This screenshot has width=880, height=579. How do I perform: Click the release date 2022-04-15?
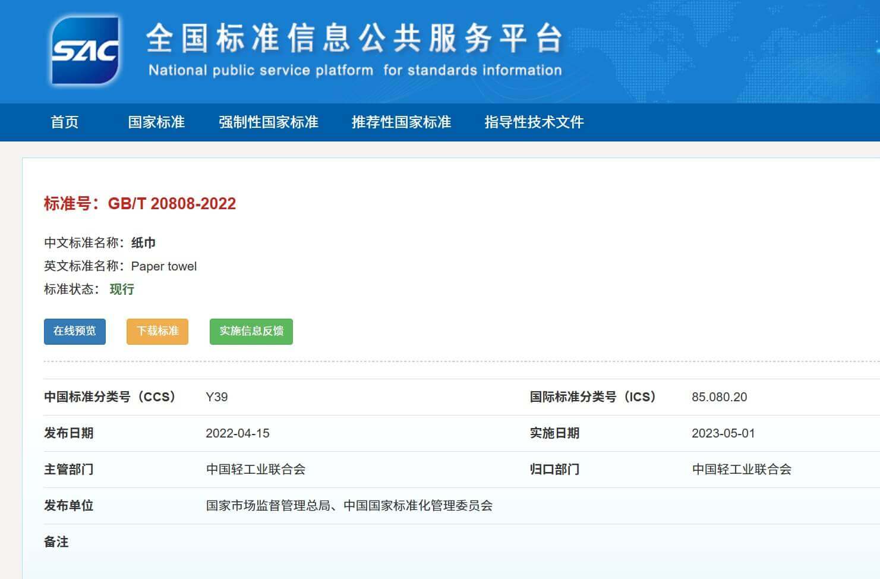pyautogui.click(x=238, y=433)
